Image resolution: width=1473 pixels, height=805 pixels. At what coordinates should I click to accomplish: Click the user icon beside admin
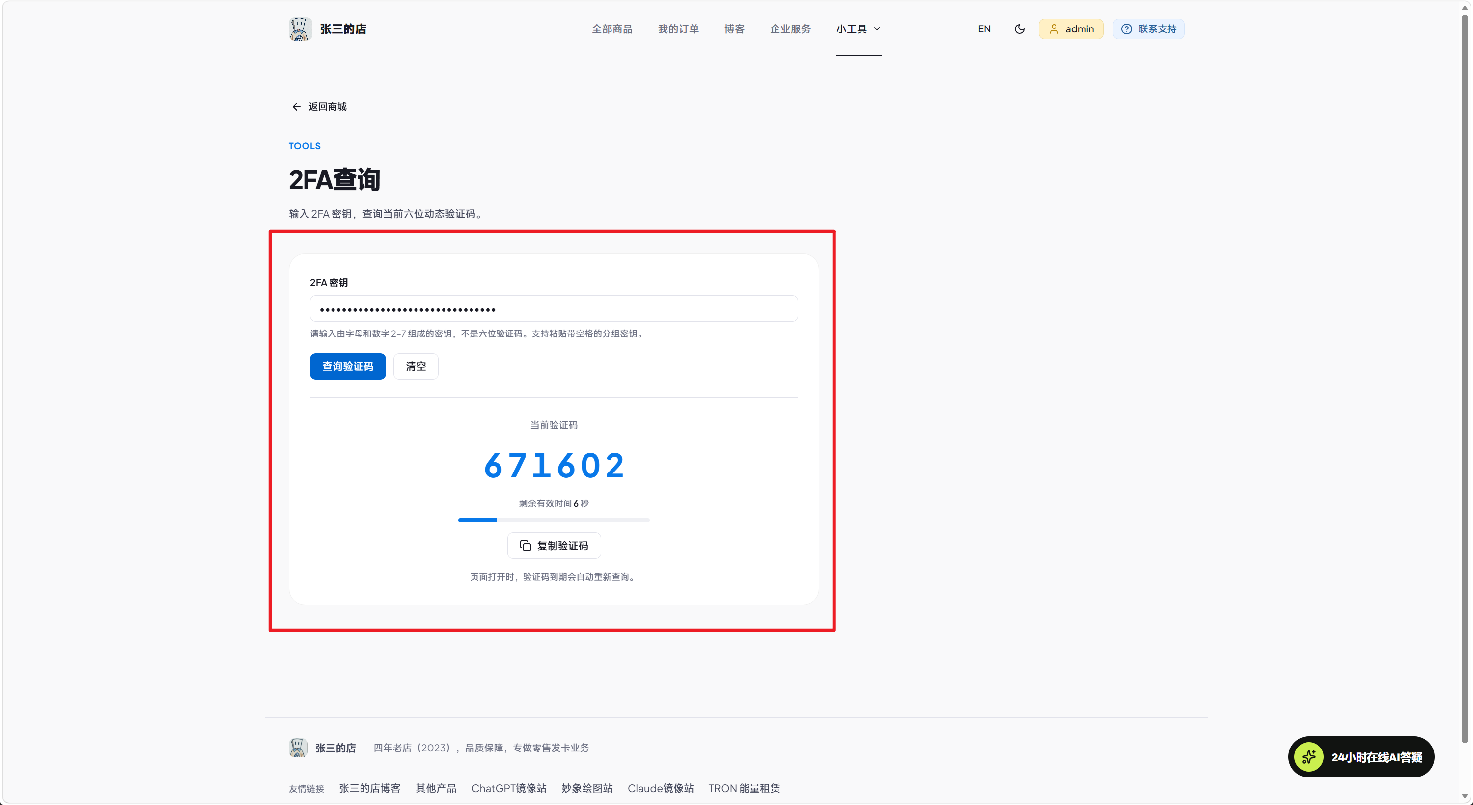pos(1053,28)
